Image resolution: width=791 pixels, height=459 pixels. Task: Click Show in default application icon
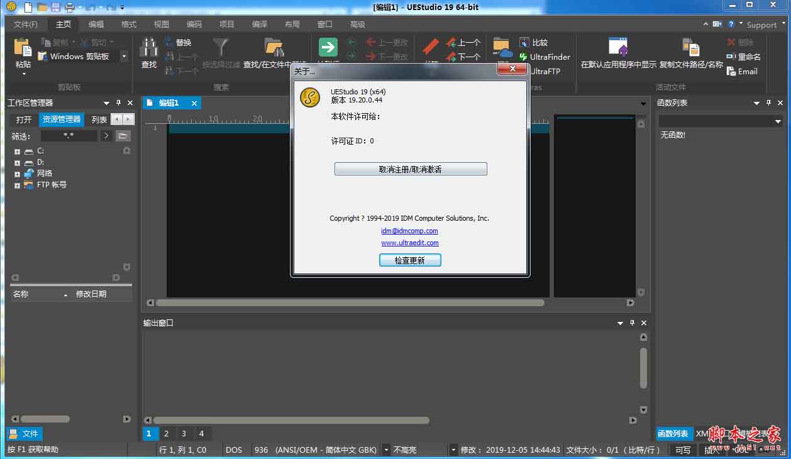pyautogui.click(x=618, y=47)
